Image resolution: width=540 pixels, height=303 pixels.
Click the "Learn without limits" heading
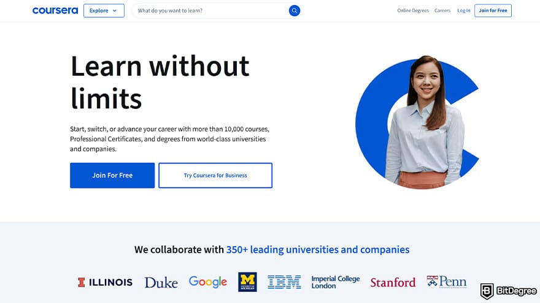tap(160, 82)
